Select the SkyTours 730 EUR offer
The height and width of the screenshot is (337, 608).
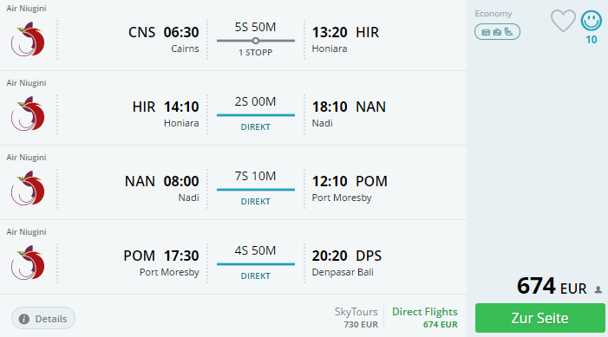tap(356, 317)
